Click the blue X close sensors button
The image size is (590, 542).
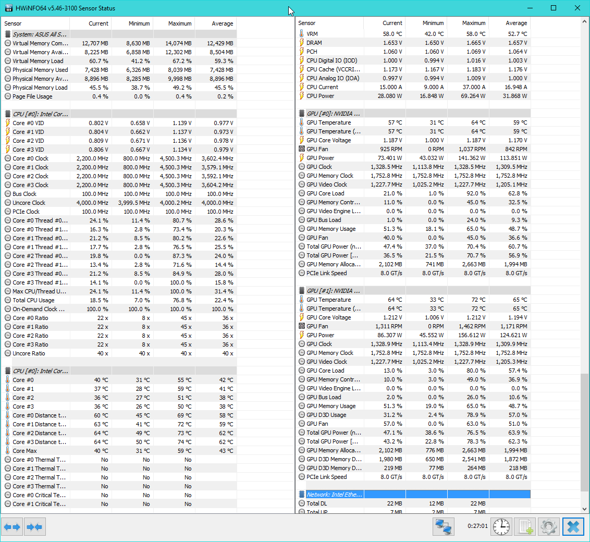coord(573,526)
